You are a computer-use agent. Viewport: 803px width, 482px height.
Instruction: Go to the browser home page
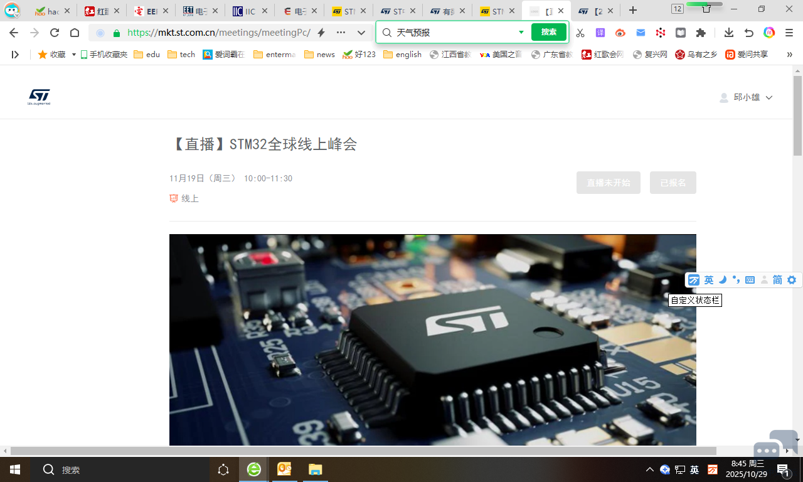click(x=75, y=33)
